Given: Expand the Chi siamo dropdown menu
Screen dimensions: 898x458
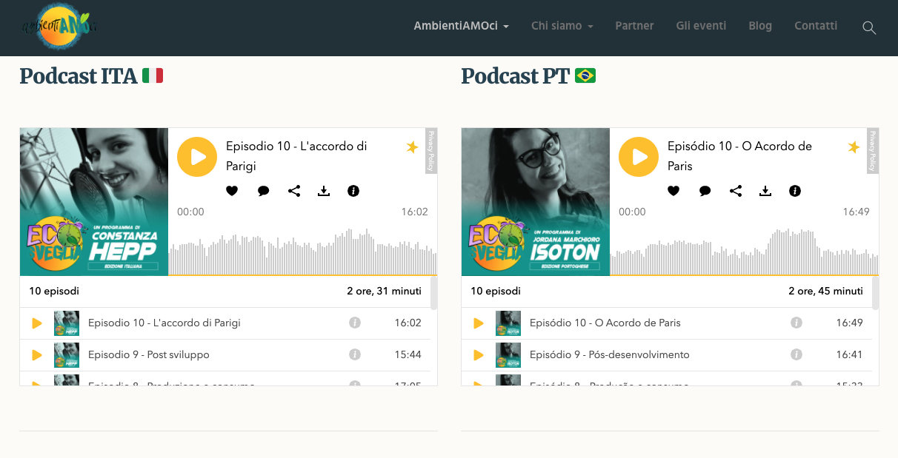Looking at the screenshot, I should tap(562, 26).
